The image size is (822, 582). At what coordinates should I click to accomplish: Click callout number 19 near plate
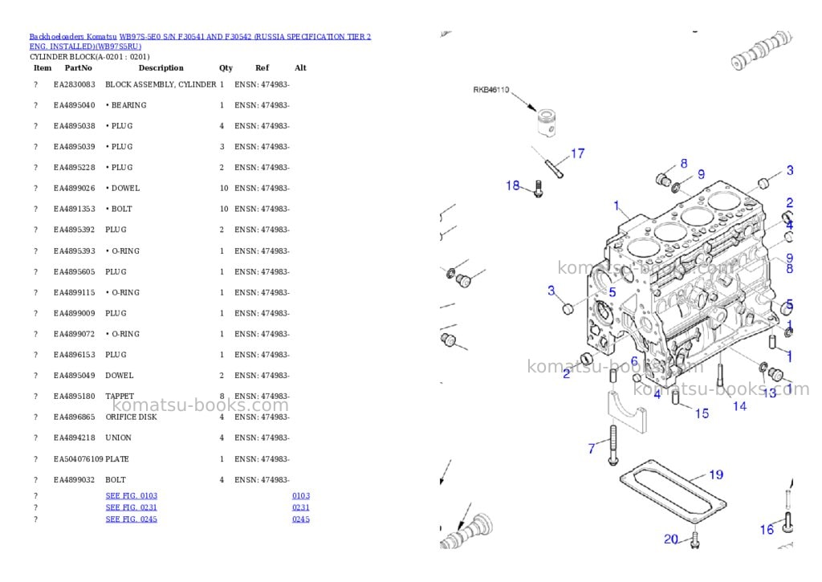tap(716, 474)
